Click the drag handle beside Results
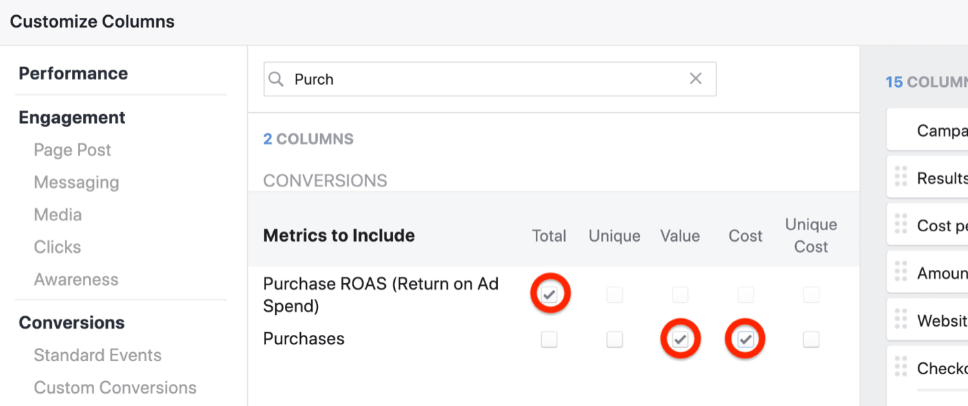Viewport: 968px width, 406px height. (x=901, y=177)
